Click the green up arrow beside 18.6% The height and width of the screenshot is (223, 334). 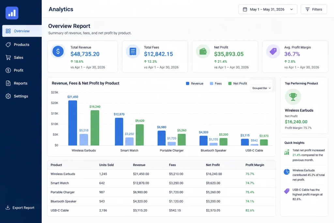point(72,61)
